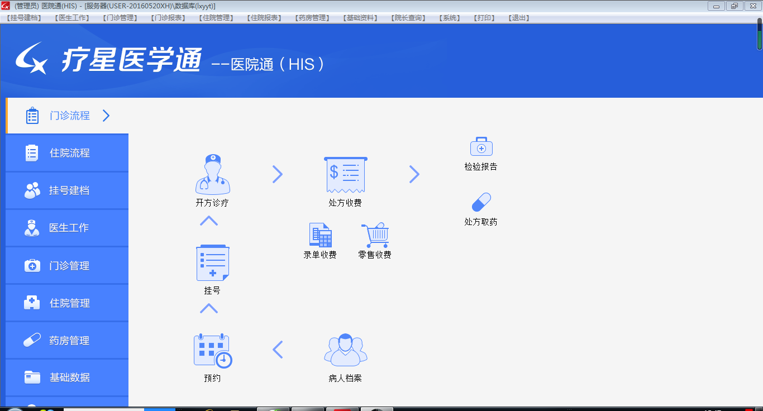Click the 【药房管理】 menu bar item
The height and width of the screenshot is (411, 763).
click(313, 18)
